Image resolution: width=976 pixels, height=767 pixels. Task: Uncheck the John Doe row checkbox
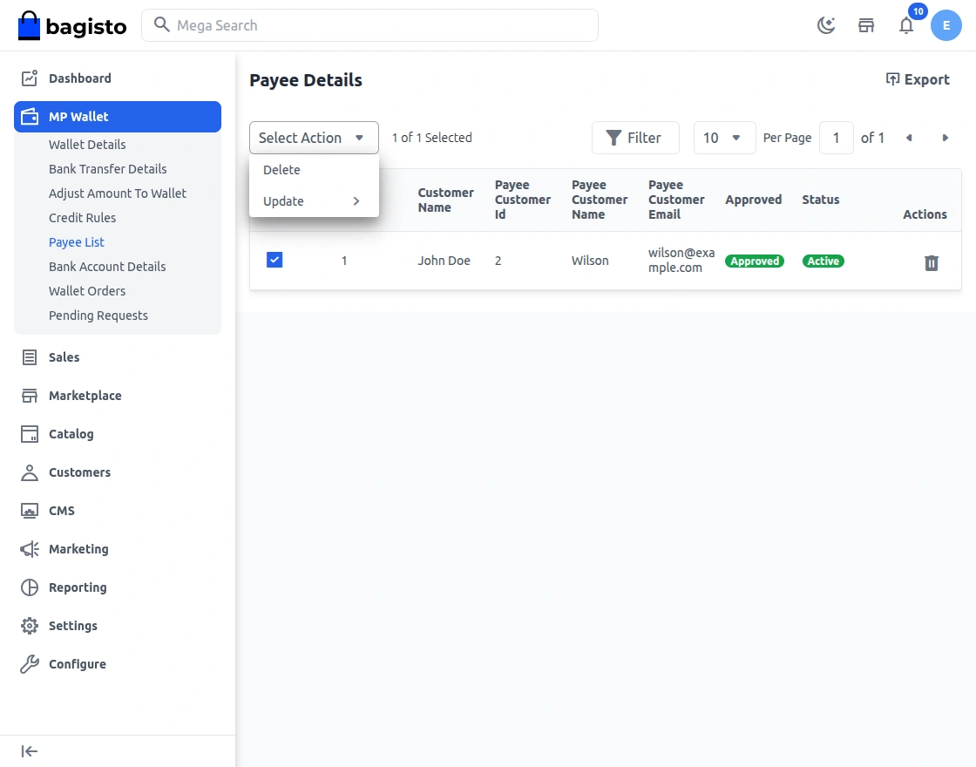pyautogui.click(x=274, y=260)
